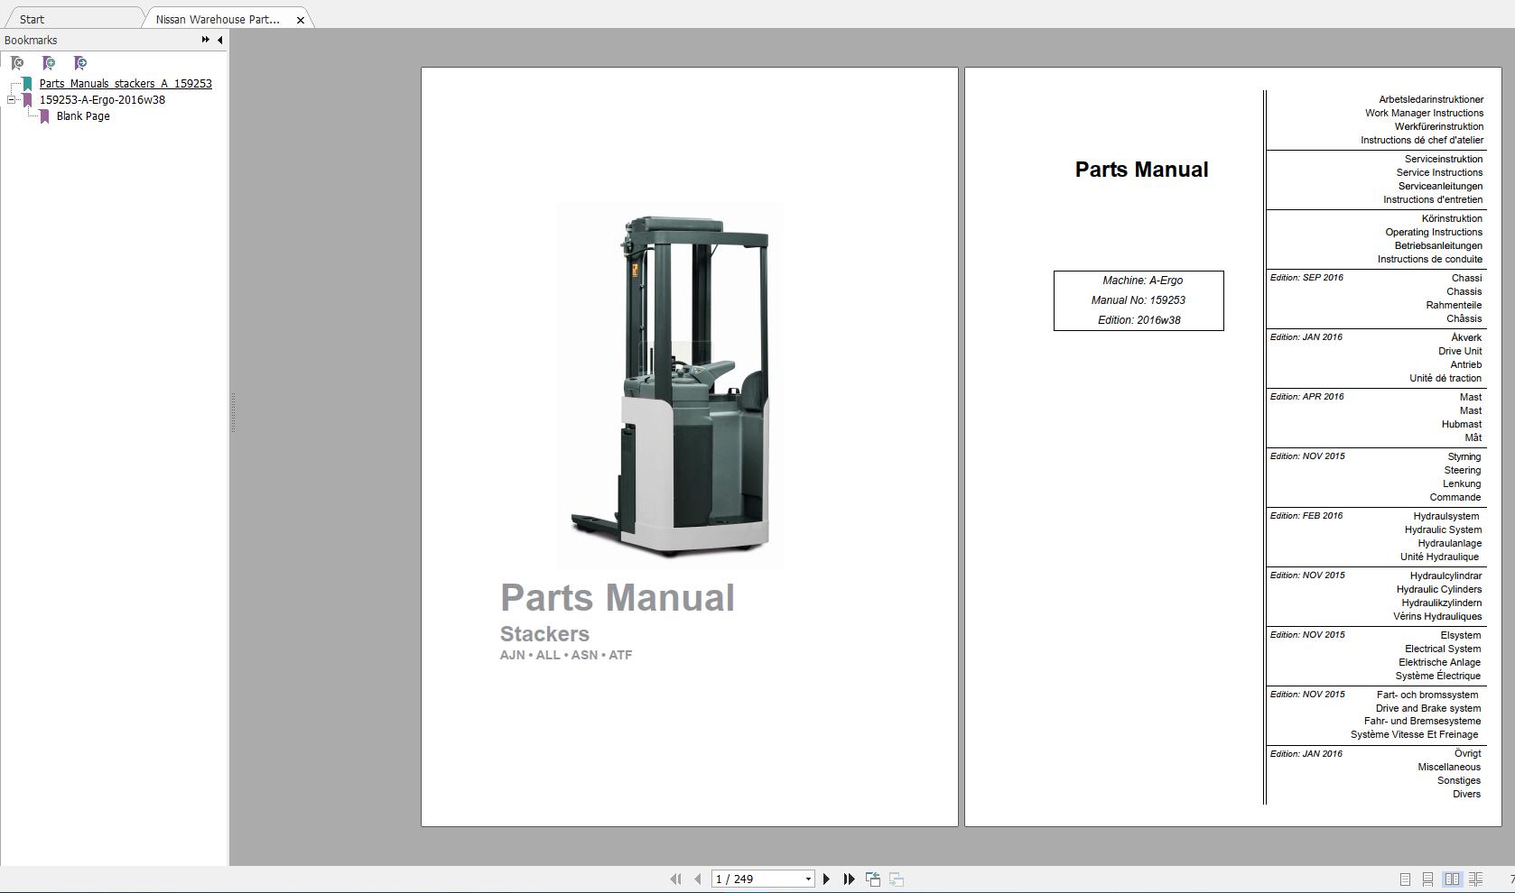Click the 'Drive Unit' index entry
The width and height of the screenshot is (1515, 893).
click(x=1460, y=352)
